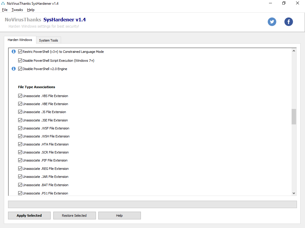Click info icon beside Disable PowerShell v2.0 Engine
The width and height of the screenshot is (305, 228).
[14, 69]
